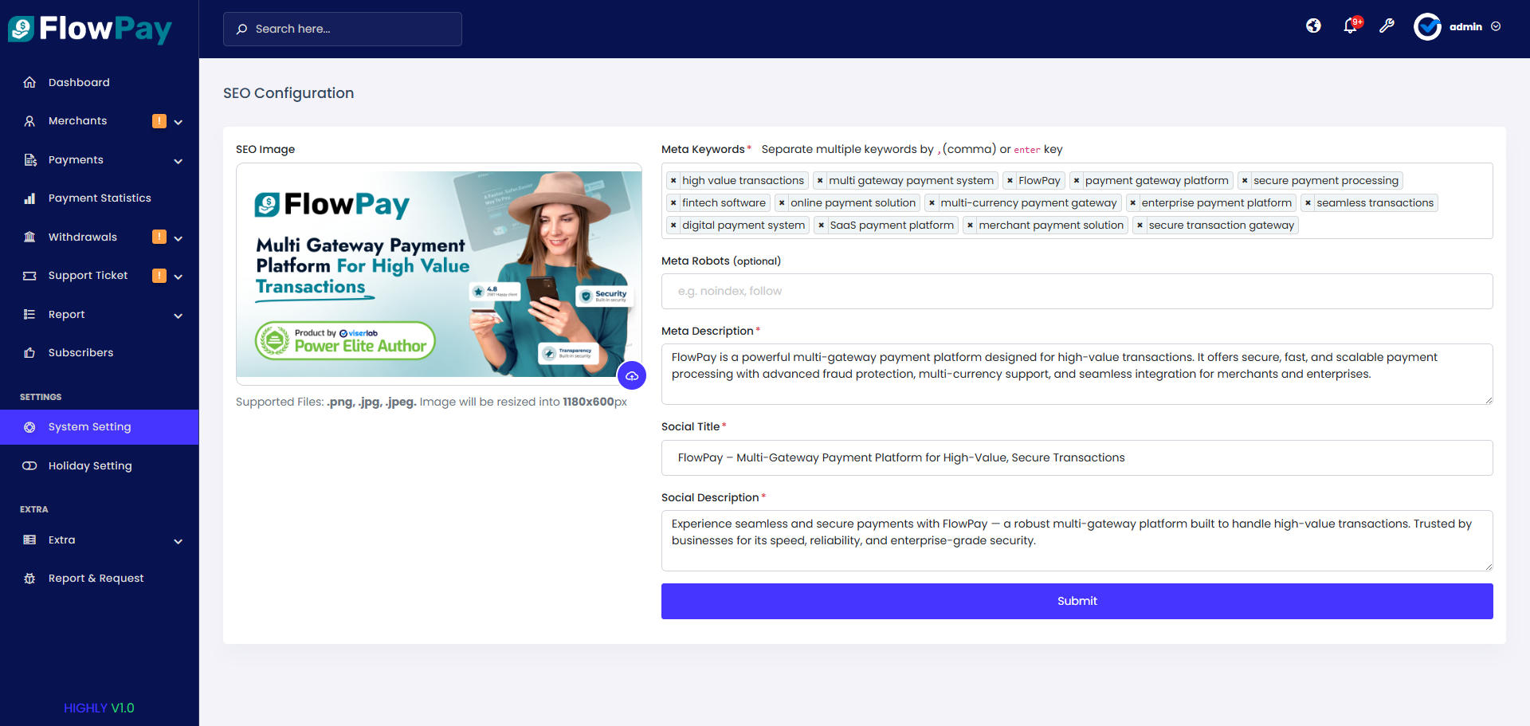Expand the Merchants menu chevron
The width and height of the screenshot is (1530, 726).
point(178,122)
